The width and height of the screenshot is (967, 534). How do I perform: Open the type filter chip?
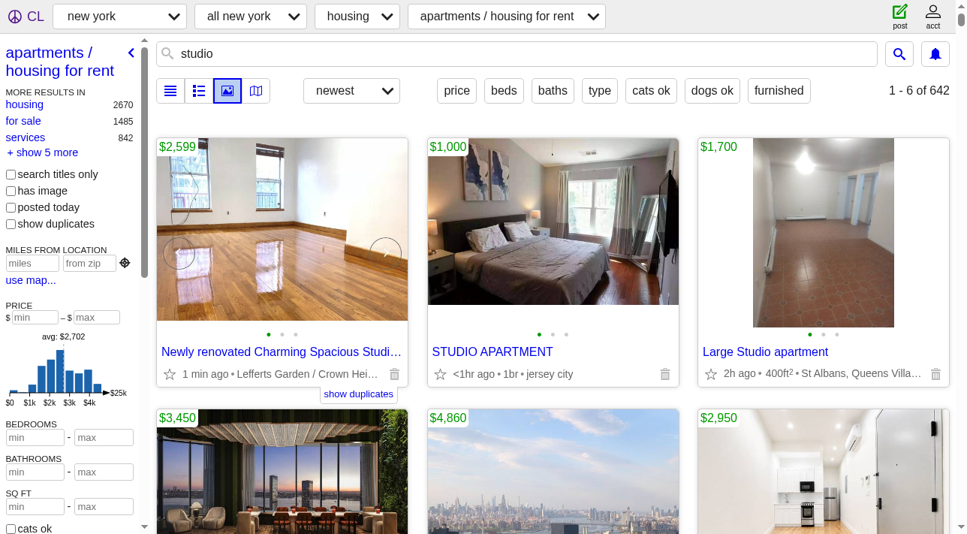pos(600,91)
